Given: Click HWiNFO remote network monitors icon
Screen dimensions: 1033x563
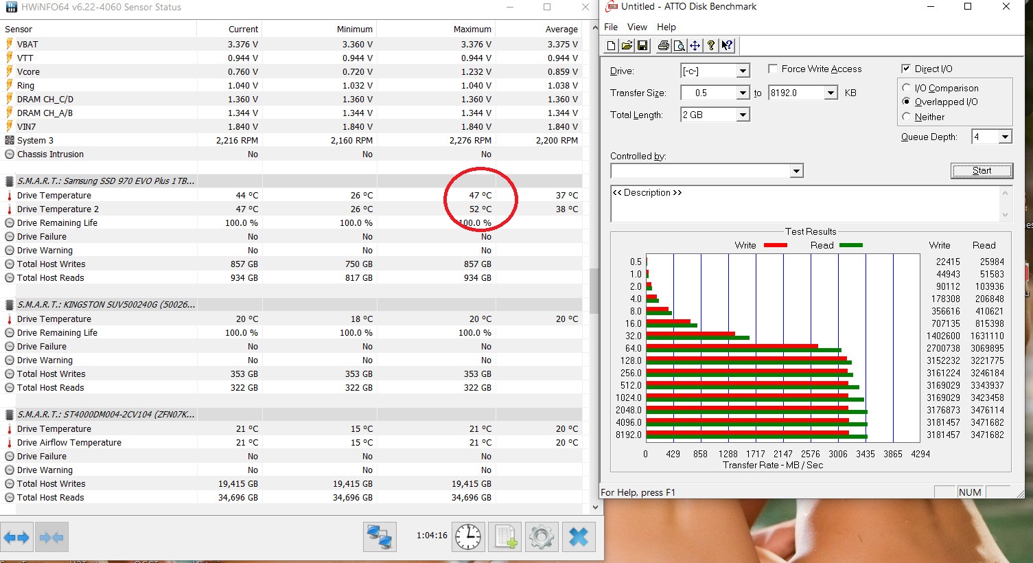Looking at the screenshot, I should 380,537.
